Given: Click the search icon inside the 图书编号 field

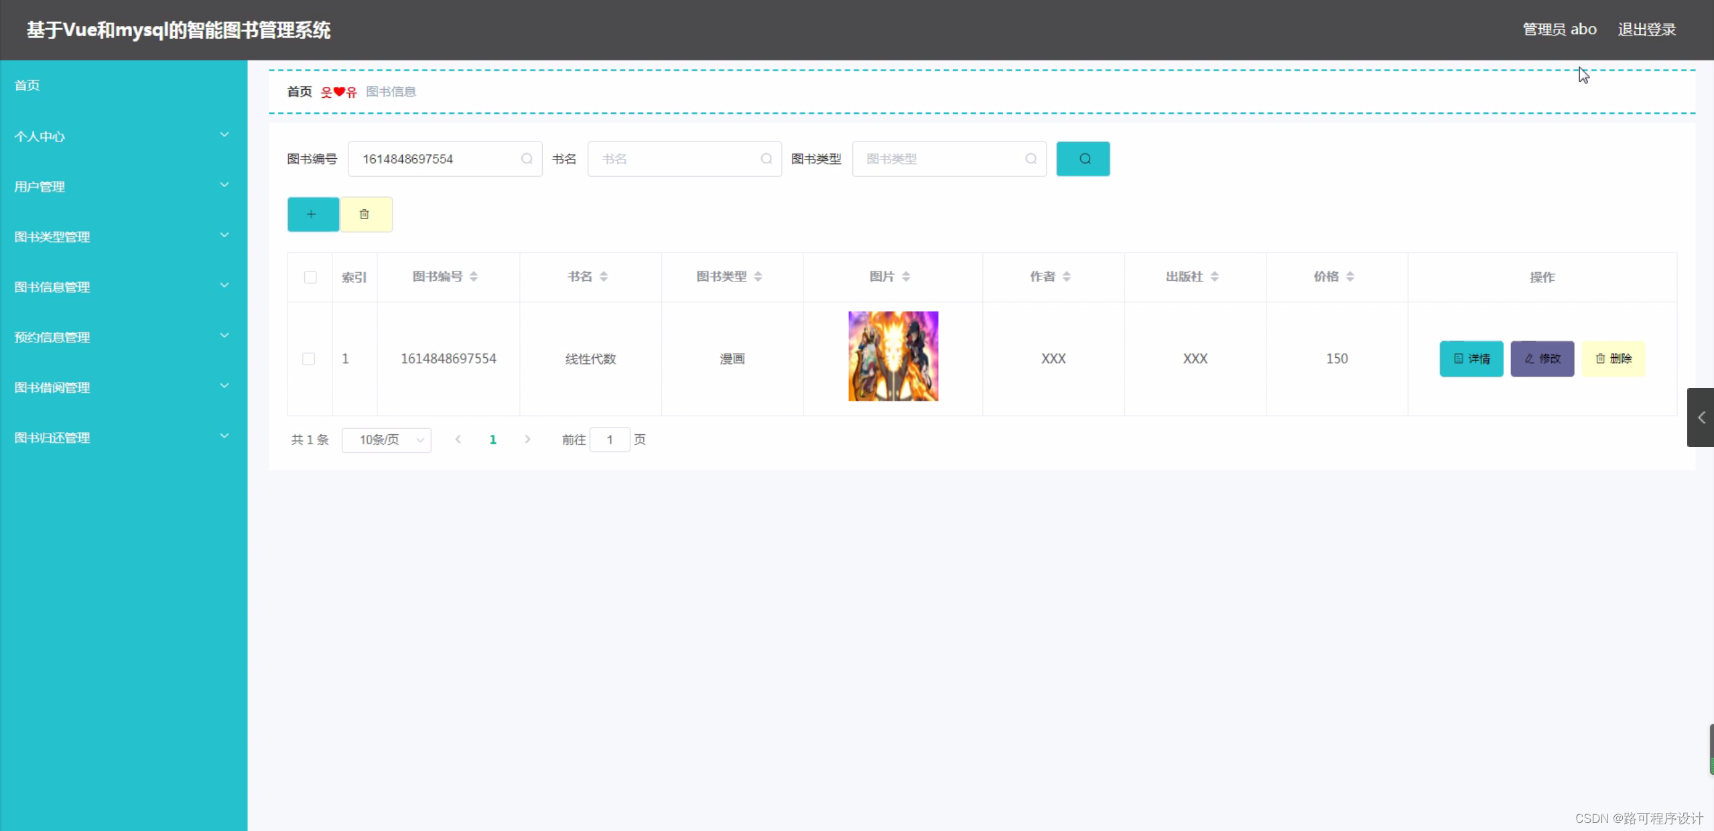Looking at the screenshot, I should tap(527, 159).
